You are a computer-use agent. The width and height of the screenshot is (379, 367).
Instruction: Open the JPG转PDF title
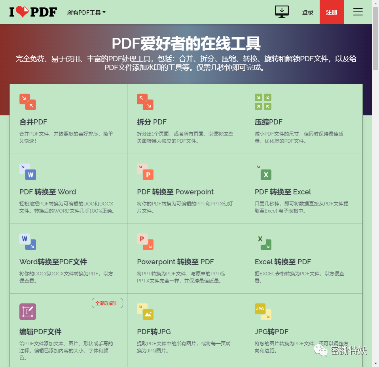pyautogui.click(x=271, y=332)
